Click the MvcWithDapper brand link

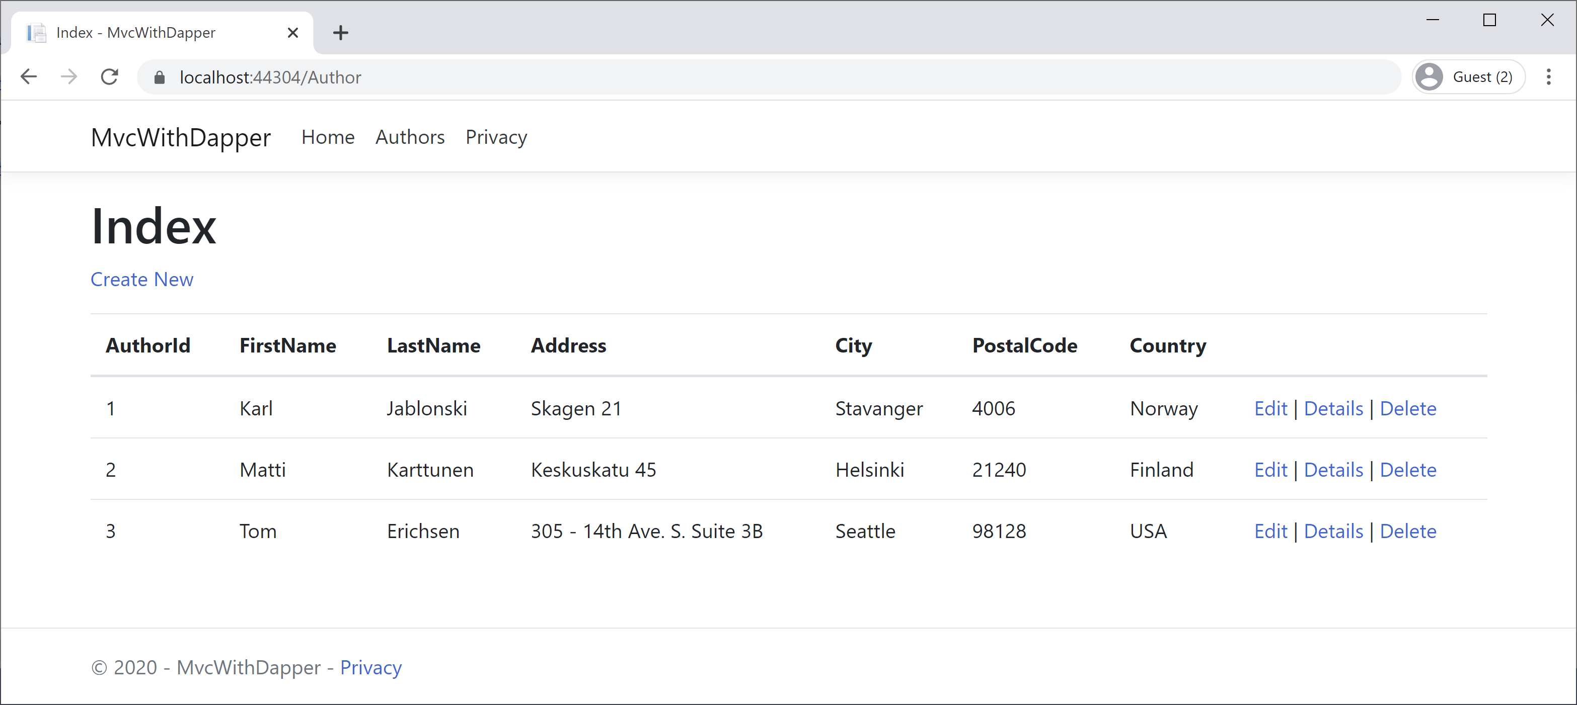pos(181,138)
